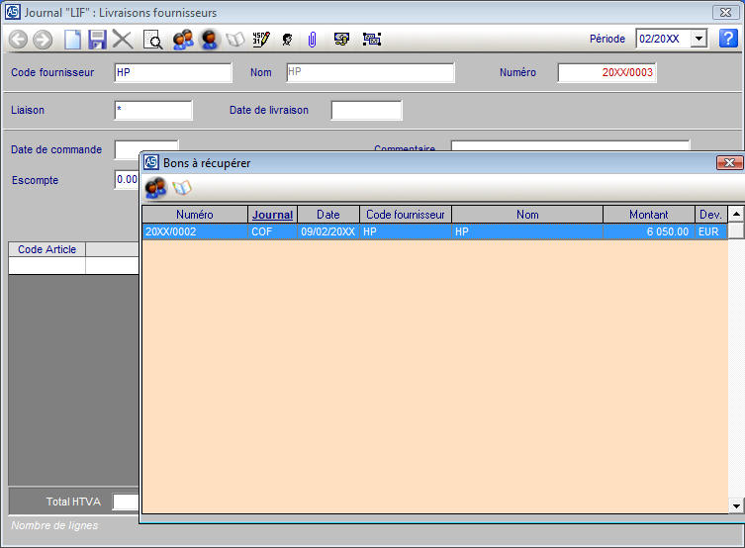Click the help question mark icon
The image size is (745, 548).
click(728, 39)
